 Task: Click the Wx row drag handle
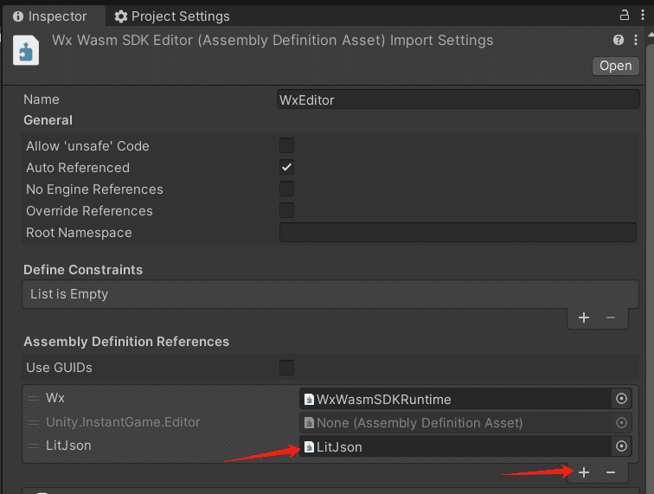click(34, 399)
